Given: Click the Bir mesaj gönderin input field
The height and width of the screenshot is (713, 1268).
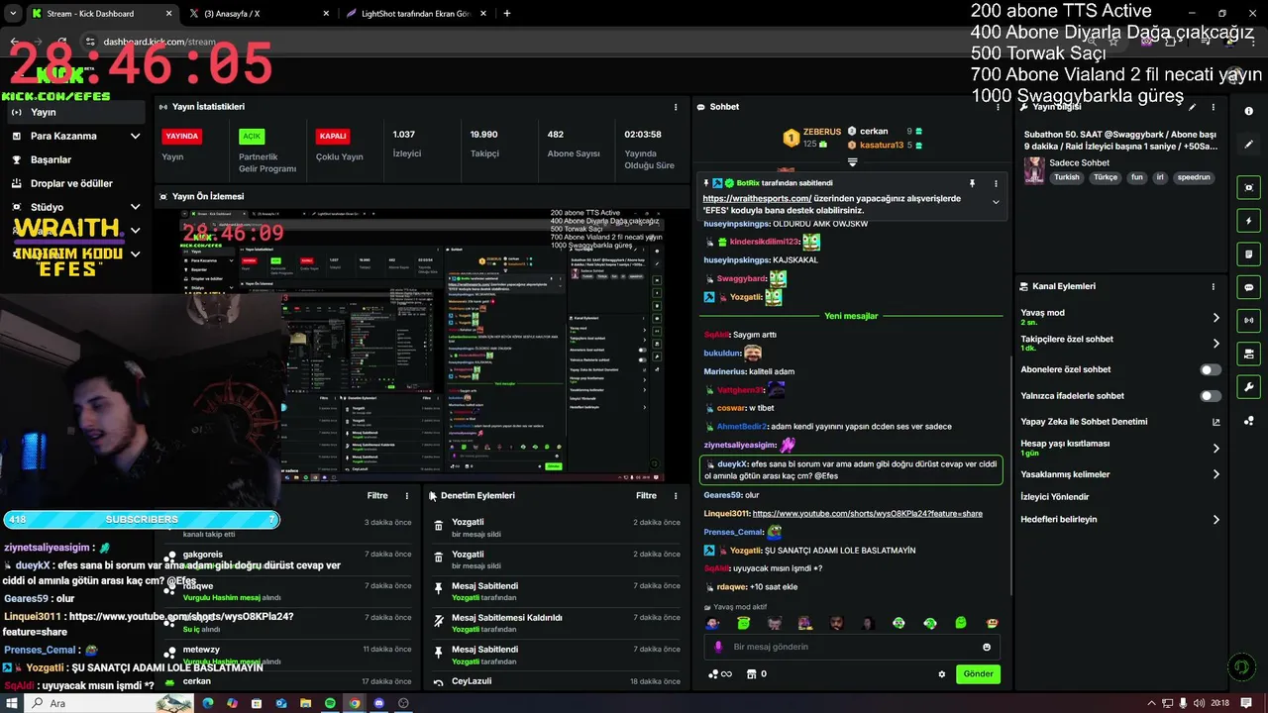Looking at the screenshot, I should tap(852, 647).
